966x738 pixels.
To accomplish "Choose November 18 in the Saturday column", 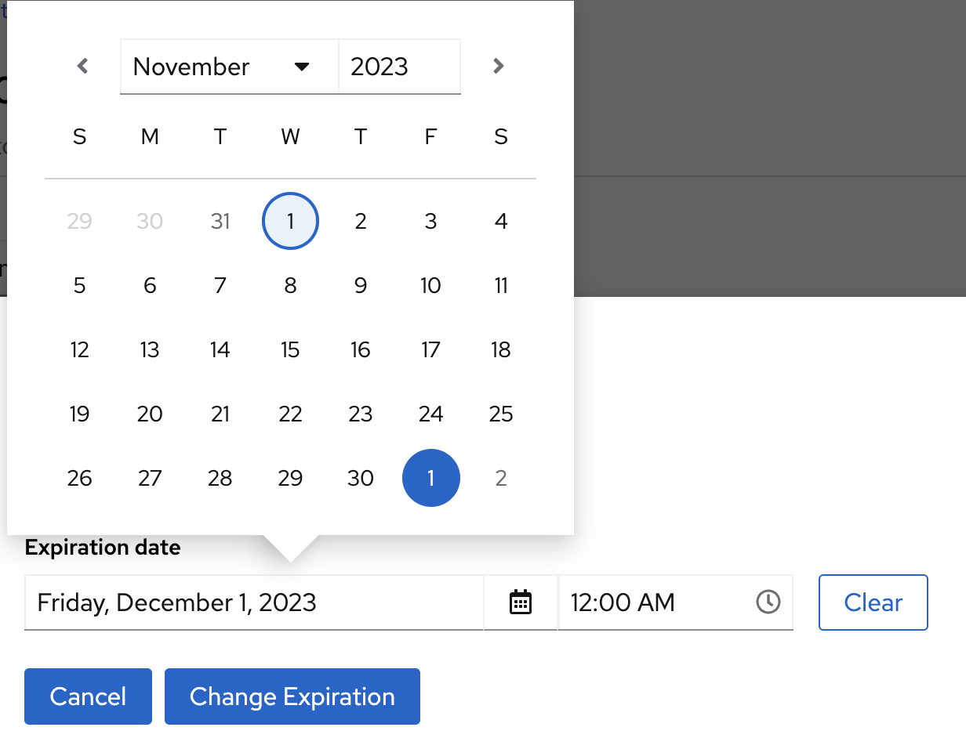I will tap(501, 349).
